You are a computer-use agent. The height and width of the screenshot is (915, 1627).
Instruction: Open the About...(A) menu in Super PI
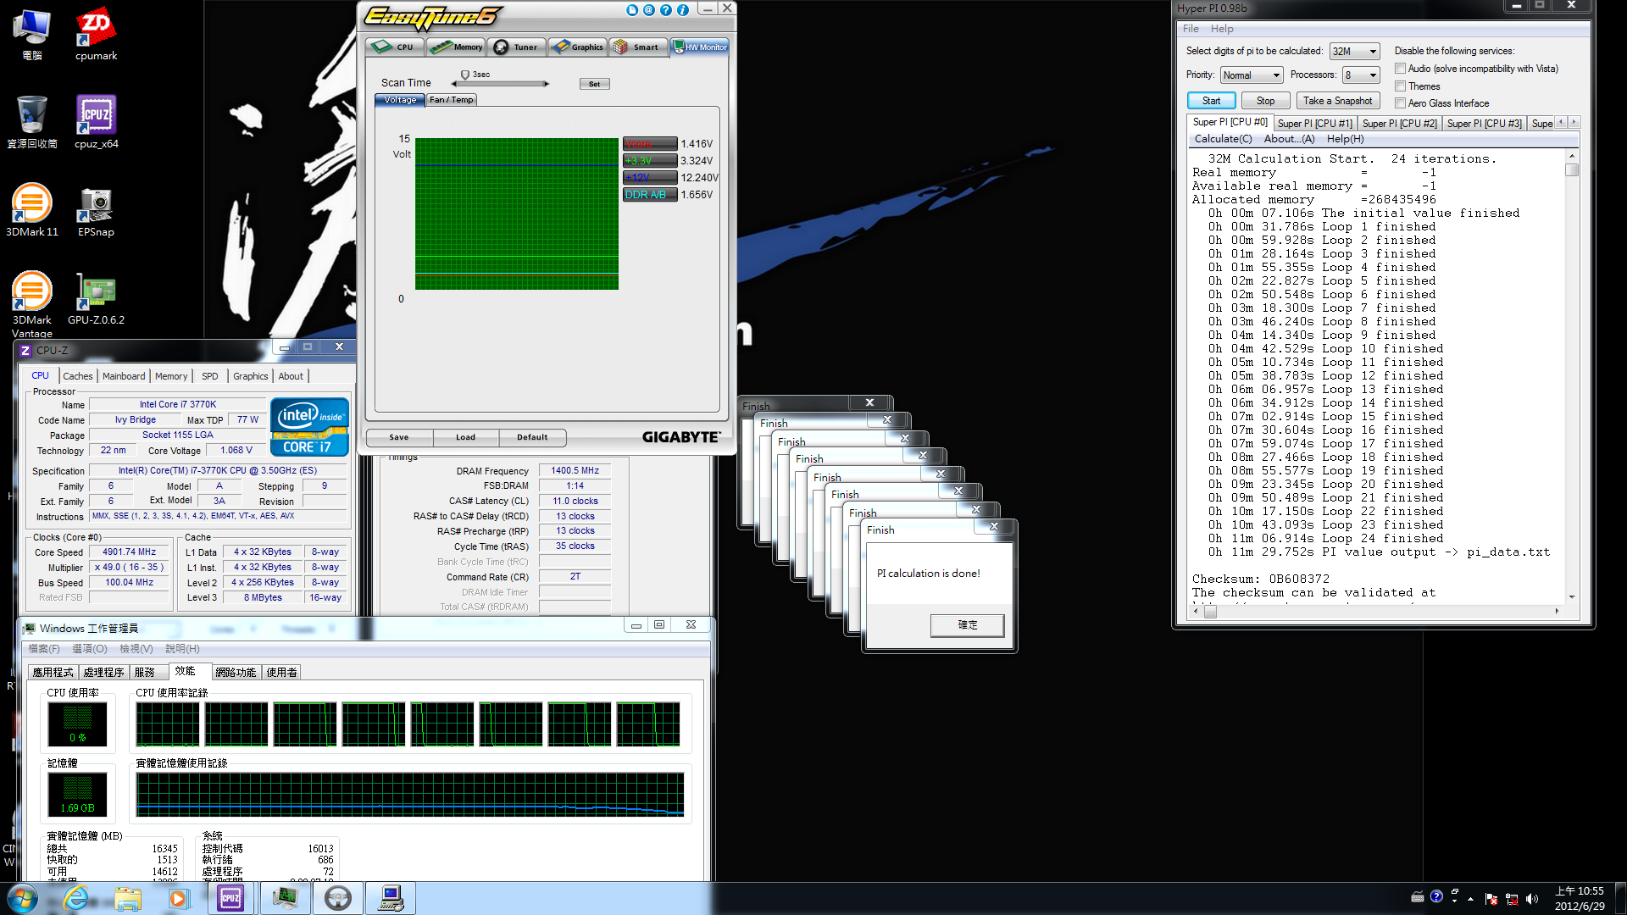[1289, 139]
